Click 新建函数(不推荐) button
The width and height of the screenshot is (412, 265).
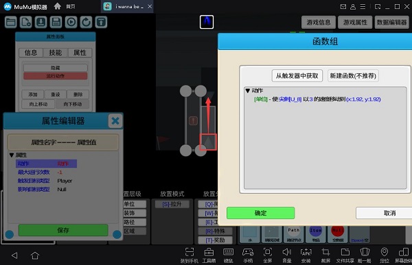point(353,76)
